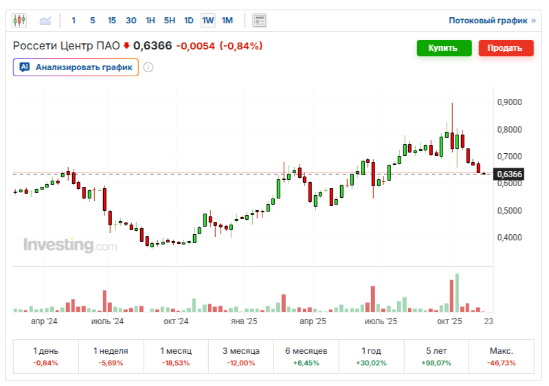Select the 3 месяца period
Viewport: 549px width, 386px height.
[241, 356]
